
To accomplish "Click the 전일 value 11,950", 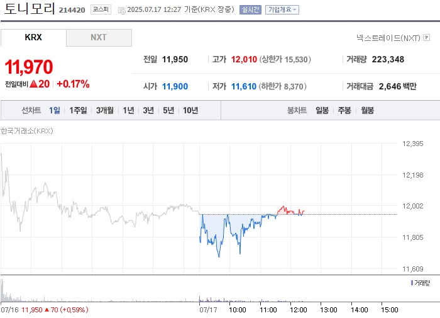I will (175, 59).
